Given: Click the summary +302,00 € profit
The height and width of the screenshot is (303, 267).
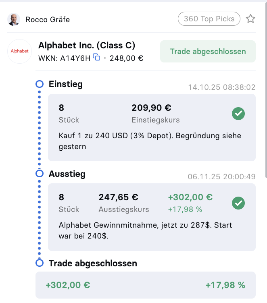Looking at the screenshot, I should pos(68,285).
